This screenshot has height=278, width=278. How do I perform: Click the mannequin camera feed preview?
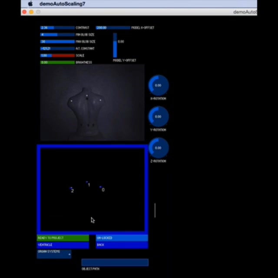tap(93, 103)
